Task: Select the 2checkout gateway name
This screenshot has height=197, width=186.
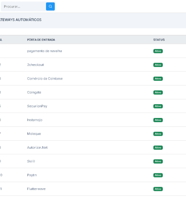Action: click(35, 65)
